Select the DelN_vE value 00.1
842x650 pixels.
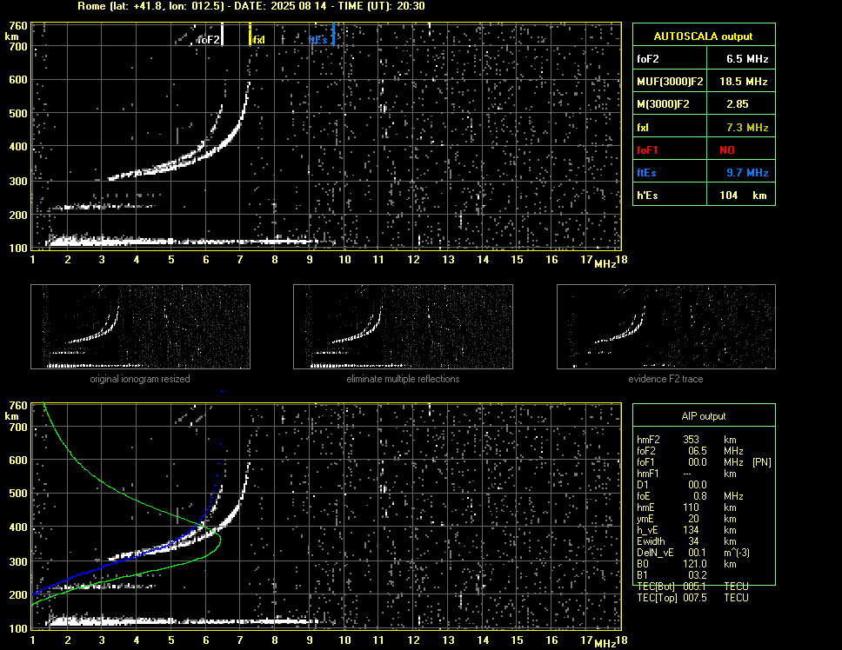(698, 553)
